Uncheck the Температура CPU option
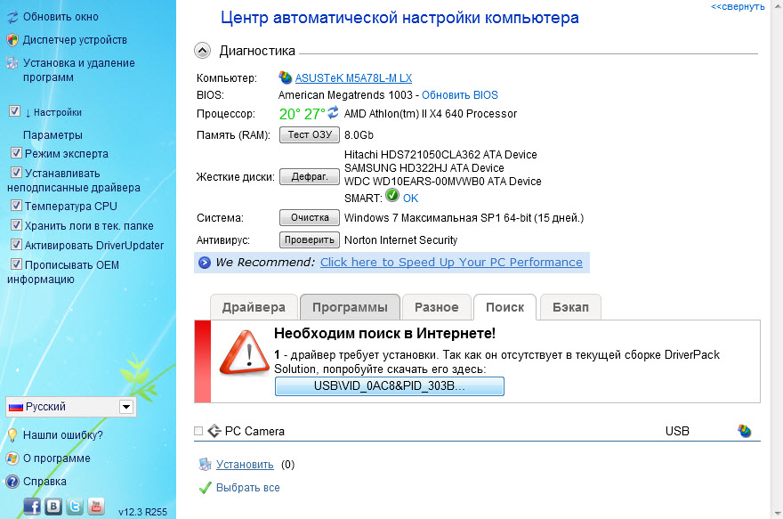 tap(16, 206)
